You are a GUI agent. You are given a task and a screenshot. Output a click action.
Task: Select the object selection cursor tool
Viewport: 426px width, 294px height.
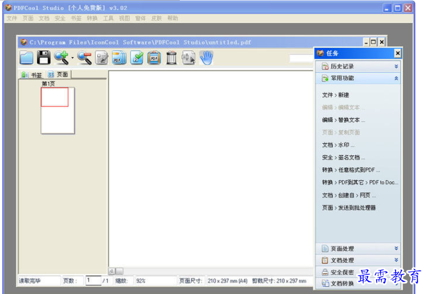click(x=188, y=58)
